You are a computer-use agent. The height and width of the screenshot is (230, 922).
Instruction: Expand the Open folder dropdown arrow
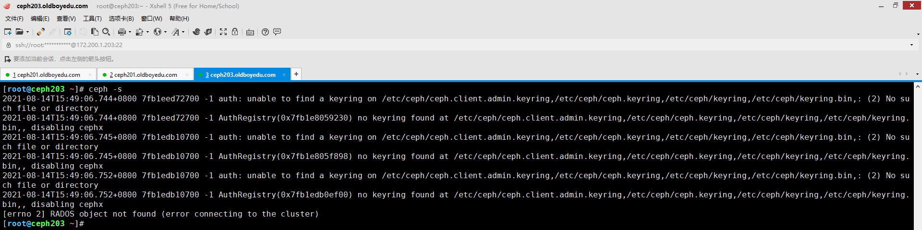click(x=27, y=32)
